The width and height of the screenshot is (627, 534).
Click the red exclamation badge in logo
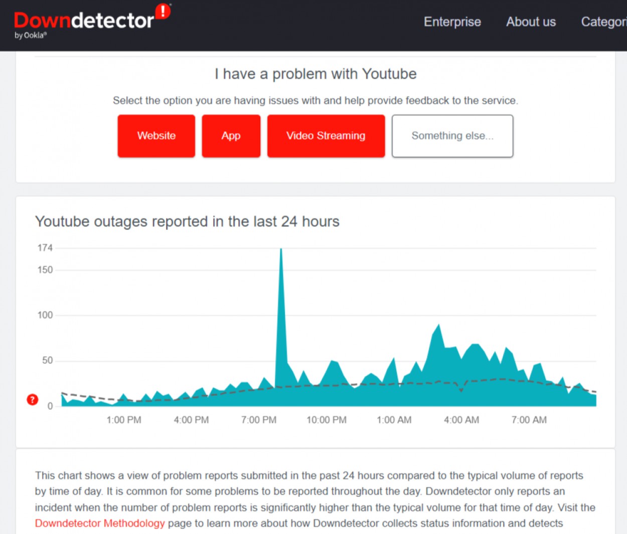coord(163,11)
